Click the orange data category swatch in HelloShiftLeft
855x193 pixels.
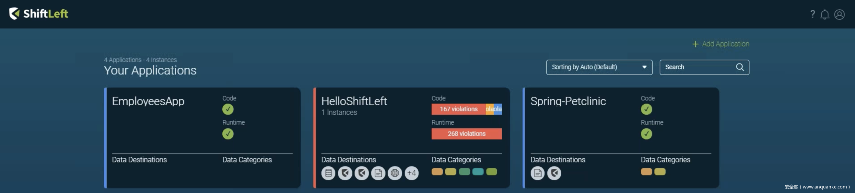pyautogui.click(x=437, y=171)
